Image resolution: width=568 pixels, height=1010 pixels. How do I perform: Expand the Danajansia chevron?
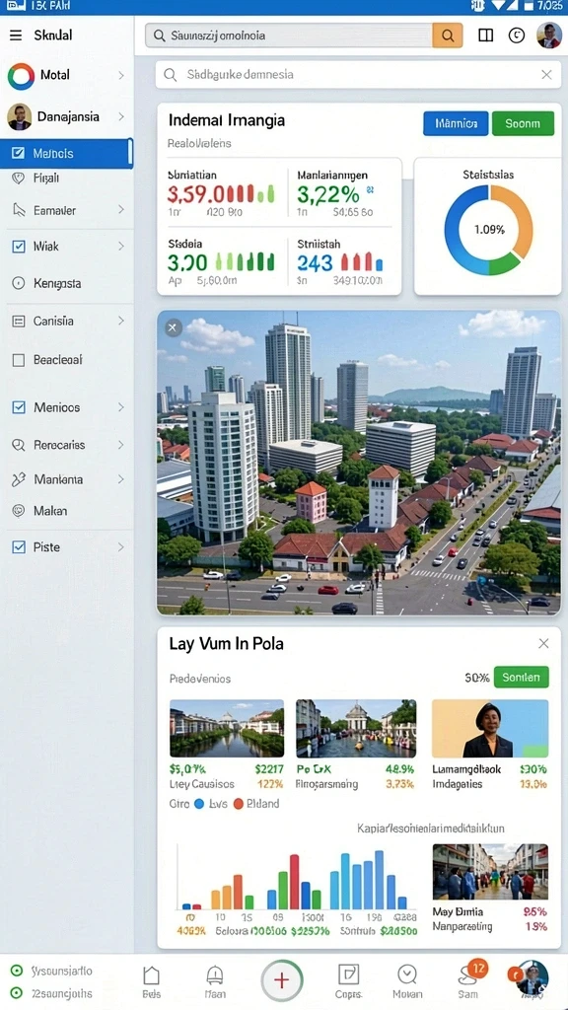tap(121, 116)
